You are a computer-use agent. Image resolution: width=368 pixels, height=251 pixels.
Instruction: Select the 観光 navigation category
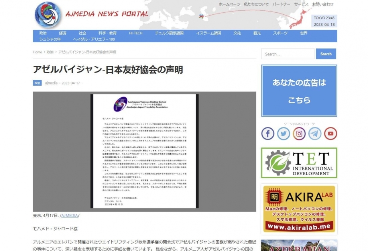coord(257,33)
